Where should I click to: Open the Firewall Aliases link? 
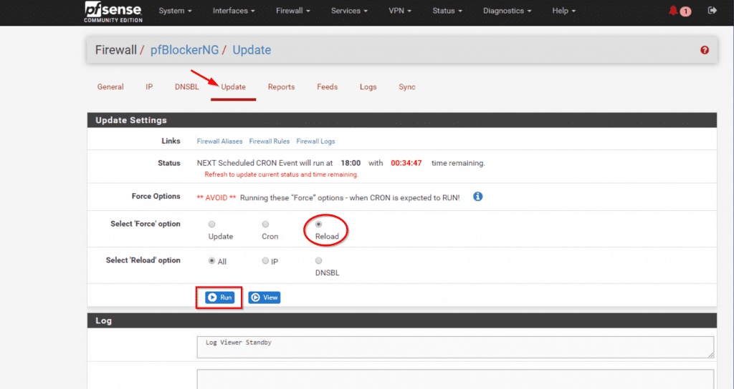pos(219,141)
